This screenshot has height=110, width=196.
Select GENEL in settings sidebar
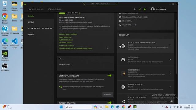coord(31,16)
